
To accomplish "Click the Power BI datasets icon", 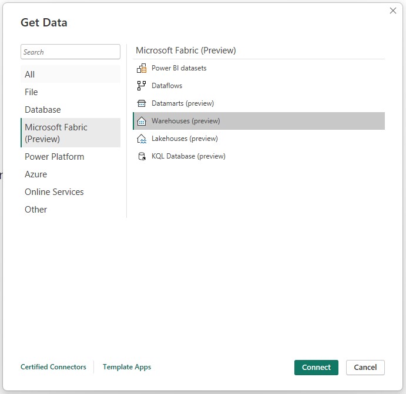I will click(x=142, y=68).
